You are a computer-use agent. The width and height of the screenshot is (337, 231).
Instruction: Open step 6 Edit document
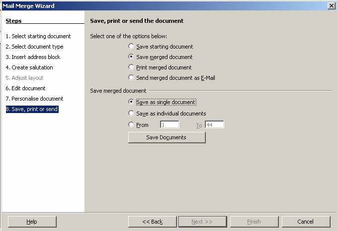(25, 88)
